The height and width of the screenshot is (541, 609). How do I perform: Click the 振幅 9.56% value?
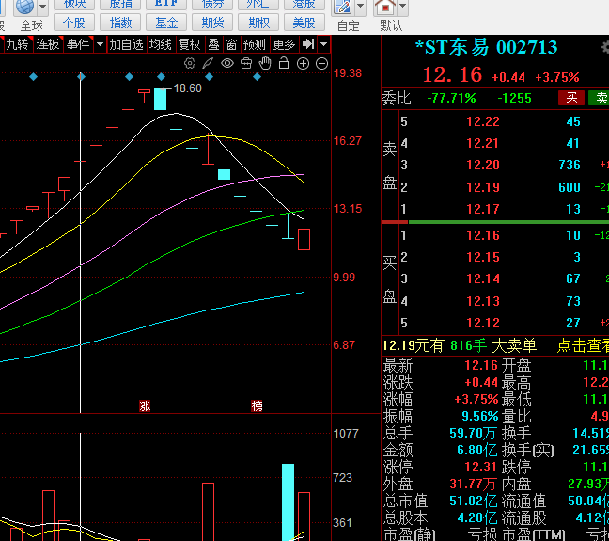[479, 416]
